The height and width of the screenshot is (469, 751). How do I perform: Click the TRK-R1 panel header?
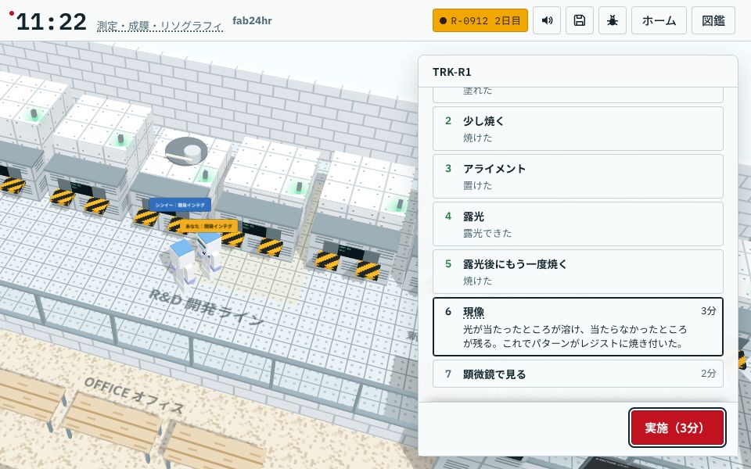point(451,72)
